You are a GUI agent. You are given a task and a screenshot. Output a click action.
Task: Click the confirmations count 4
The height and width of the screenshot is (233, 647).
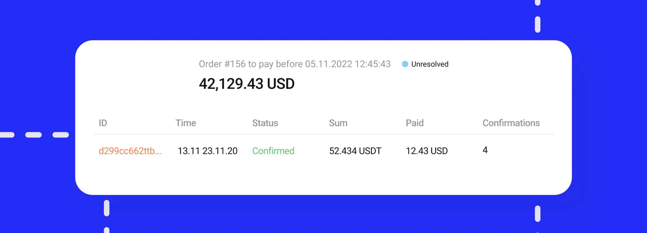pos(485,150)
